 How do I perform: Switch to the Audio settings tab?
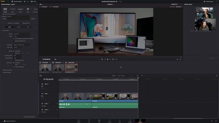tap(19, 27)
